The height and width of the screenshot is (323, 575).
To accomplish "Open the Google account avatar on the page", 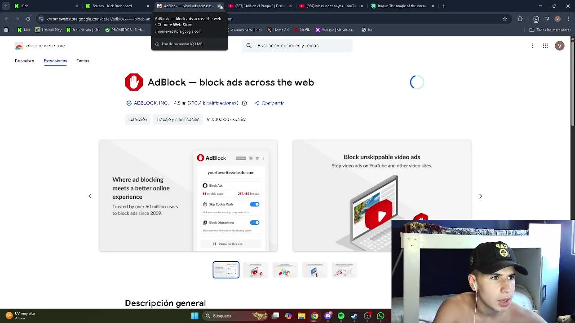I will tap(560, 46).
